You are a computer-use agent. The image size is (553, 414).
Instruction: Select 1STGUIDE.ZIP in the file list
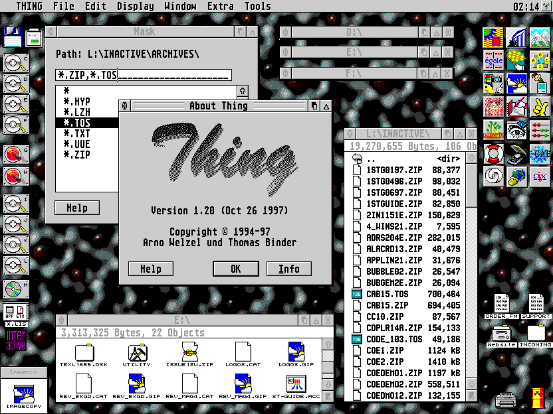pyautogui.click(x=406, y=204)
